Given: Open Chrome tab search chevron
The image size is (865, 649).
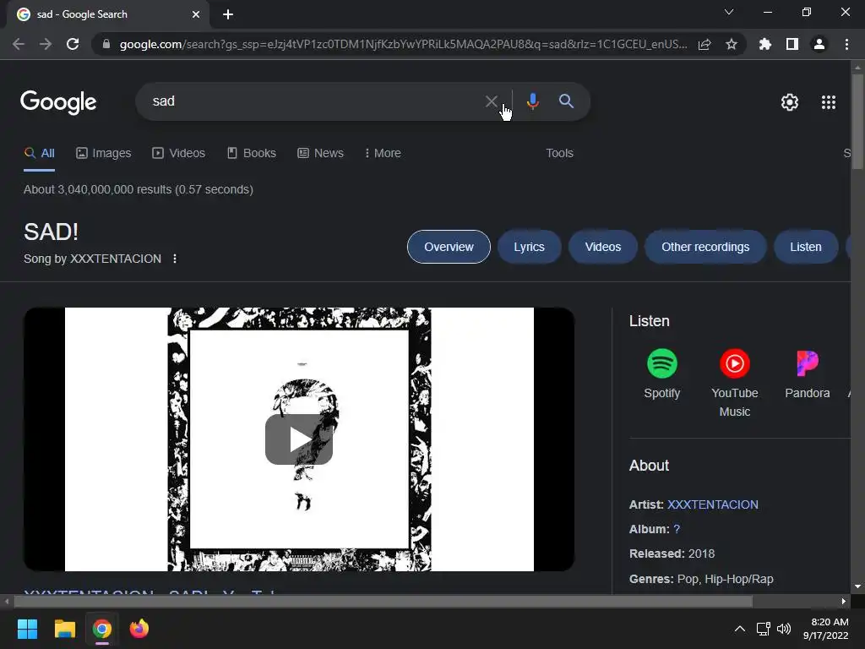Looking at the screenshot, I should click(729, 12).
